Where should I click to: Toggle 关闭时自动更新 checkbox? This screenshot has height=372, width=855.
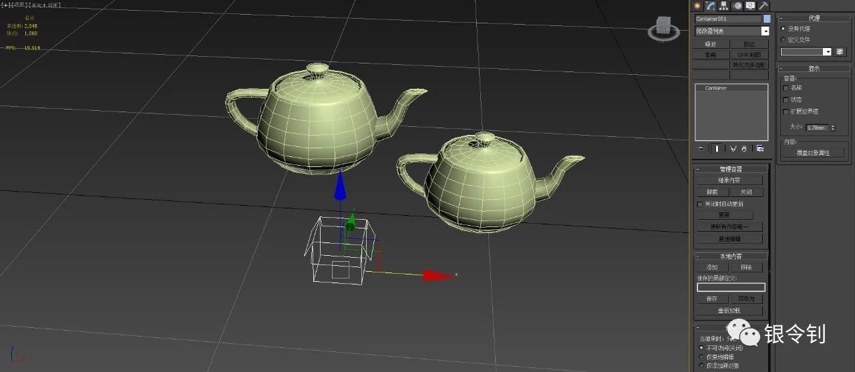click(x=700, y=204)
